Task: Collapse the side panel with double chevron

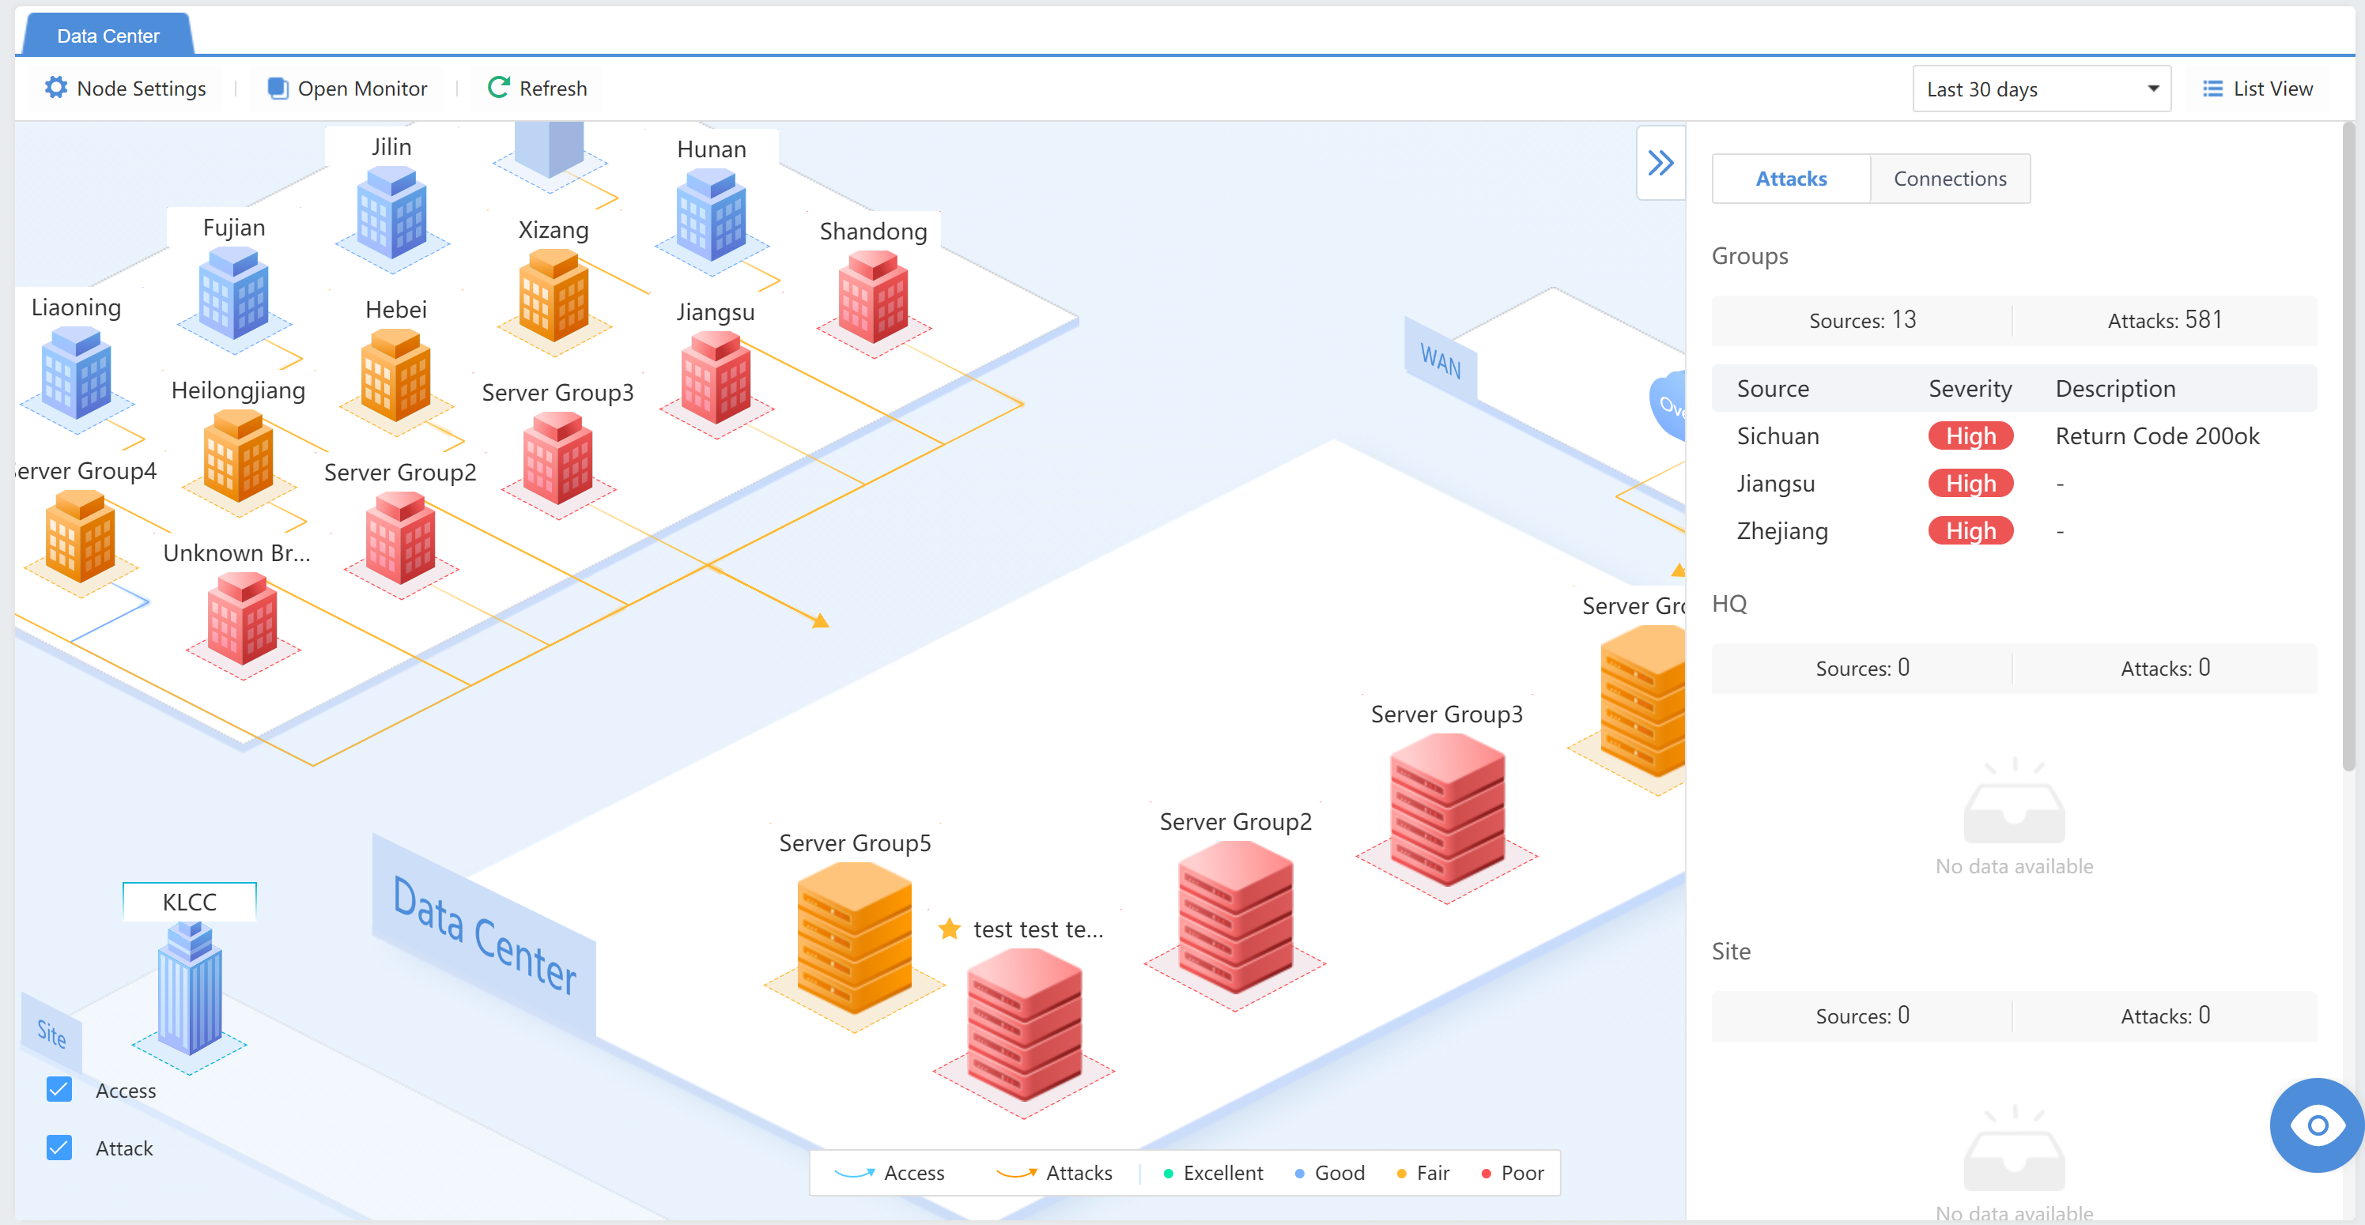Action: (1660, 164)
